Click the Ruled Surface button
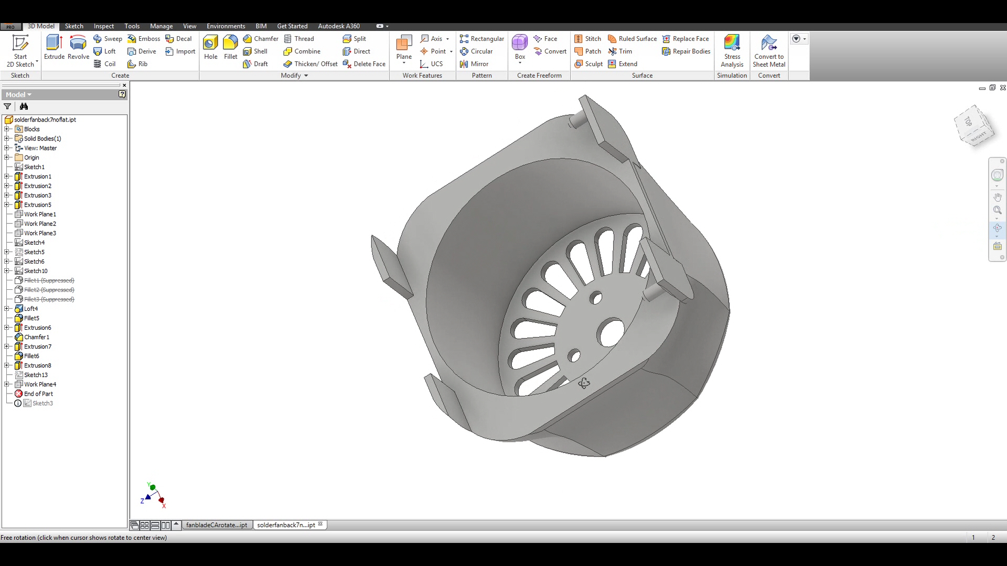Screen dimensions: 1007x566 (x=632, y=39)
